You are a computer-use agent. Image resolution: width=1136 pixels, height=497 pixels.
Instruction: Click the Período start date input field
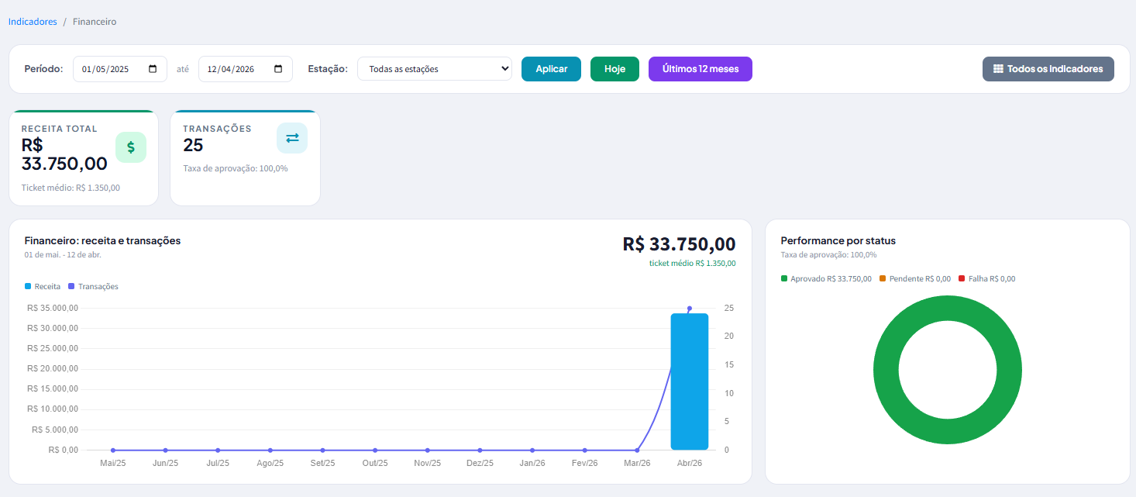pyautogui.click(x=108, y=68)
